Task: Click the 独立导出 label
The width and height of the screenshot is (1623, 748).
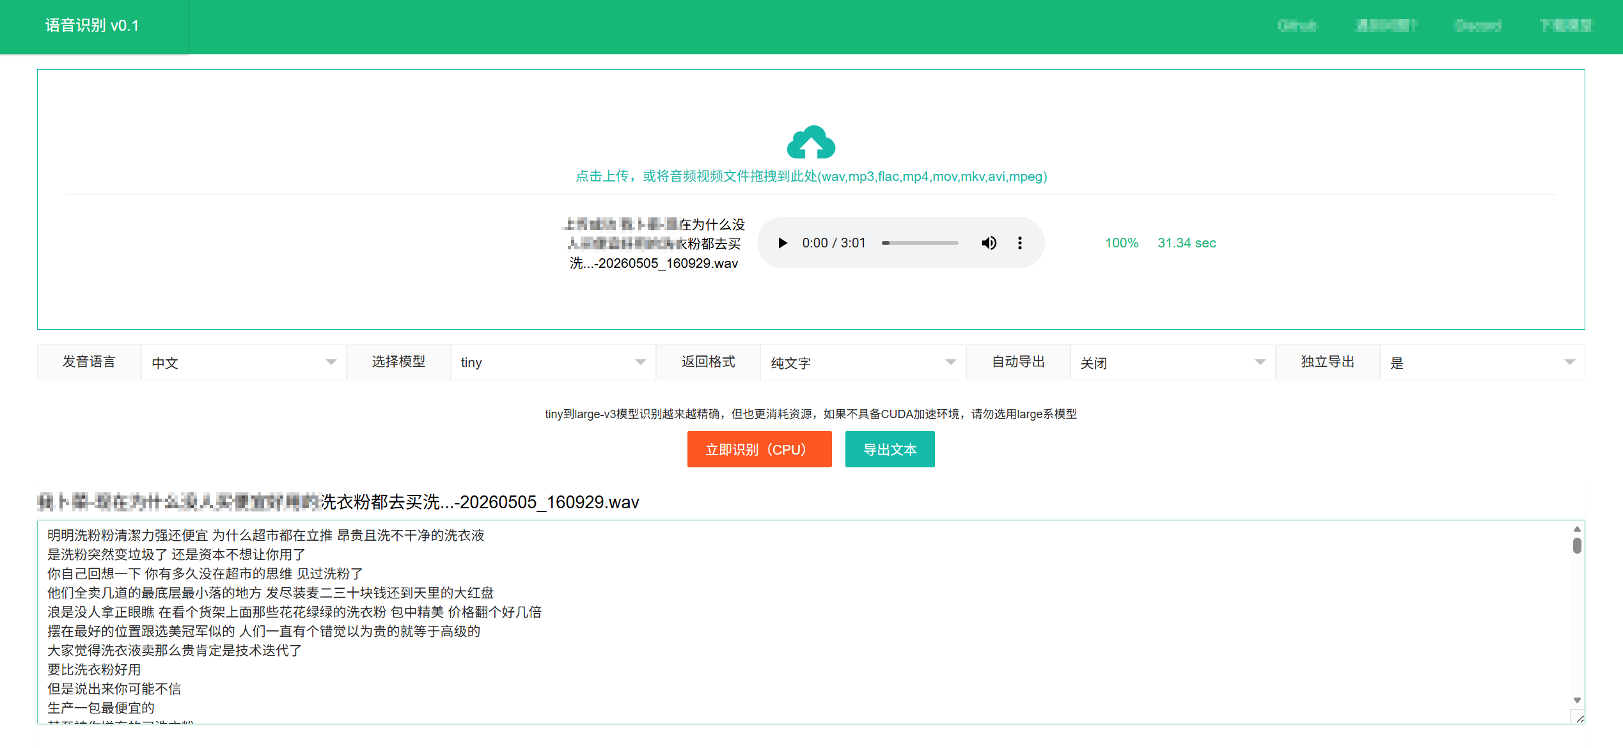Action: tap(1328, 362)
